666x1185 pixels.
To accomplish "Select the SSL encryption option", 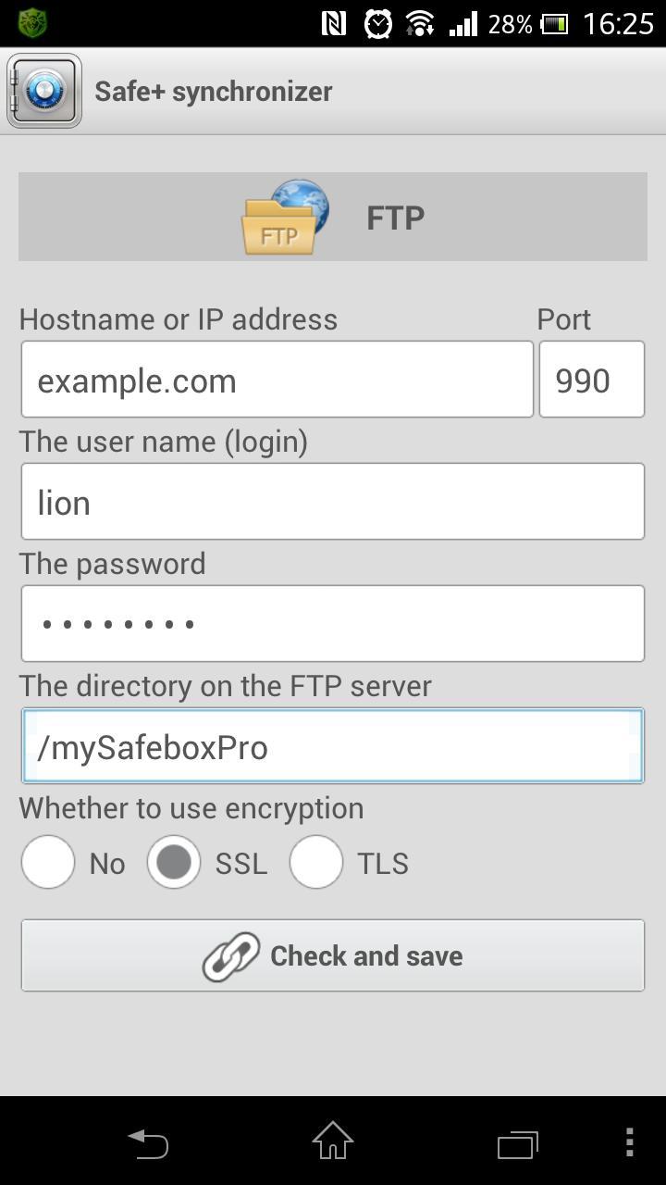I will [x=174, y=862].
